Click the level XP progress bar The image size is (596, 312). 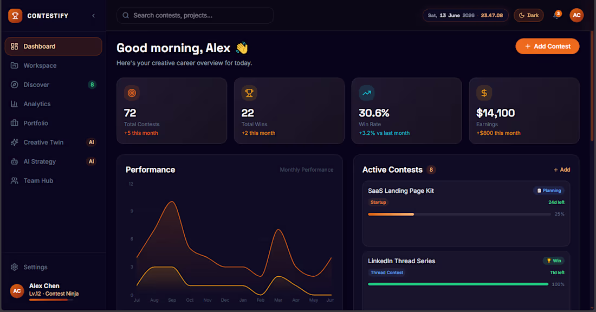(x=51, y=300)
